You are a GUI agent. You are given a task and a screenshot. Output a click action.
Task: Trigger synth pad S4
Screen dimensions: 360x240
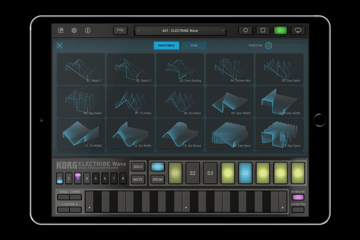[x=228, y=173]
